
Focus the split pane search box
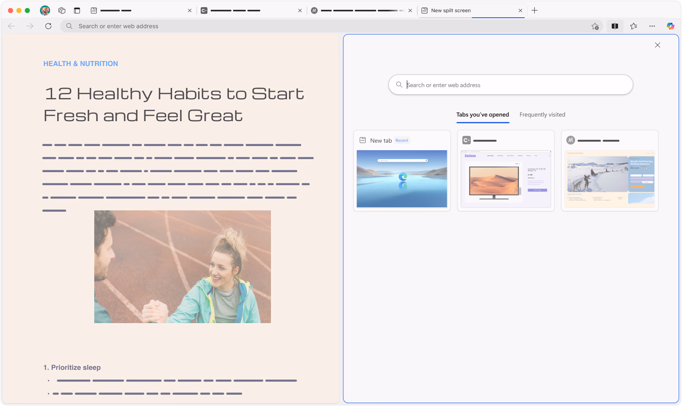coord(510,85)
